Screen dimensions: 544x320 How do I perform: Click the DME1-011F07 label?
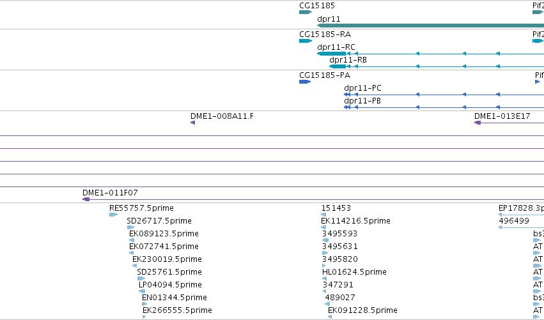pyautogui.click(x=110, y=193)
